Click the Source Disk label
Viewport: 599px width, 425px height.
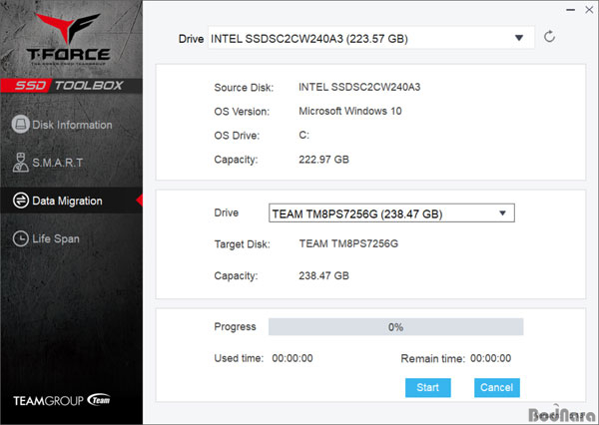(244, 88)
